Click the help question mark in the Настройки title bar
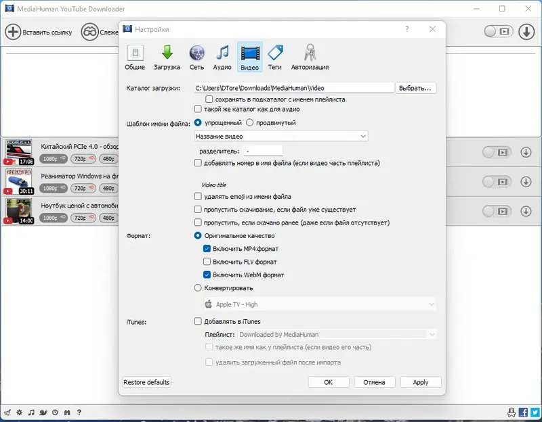The height and width of the screenshot is (422, 542). point(407,29)
